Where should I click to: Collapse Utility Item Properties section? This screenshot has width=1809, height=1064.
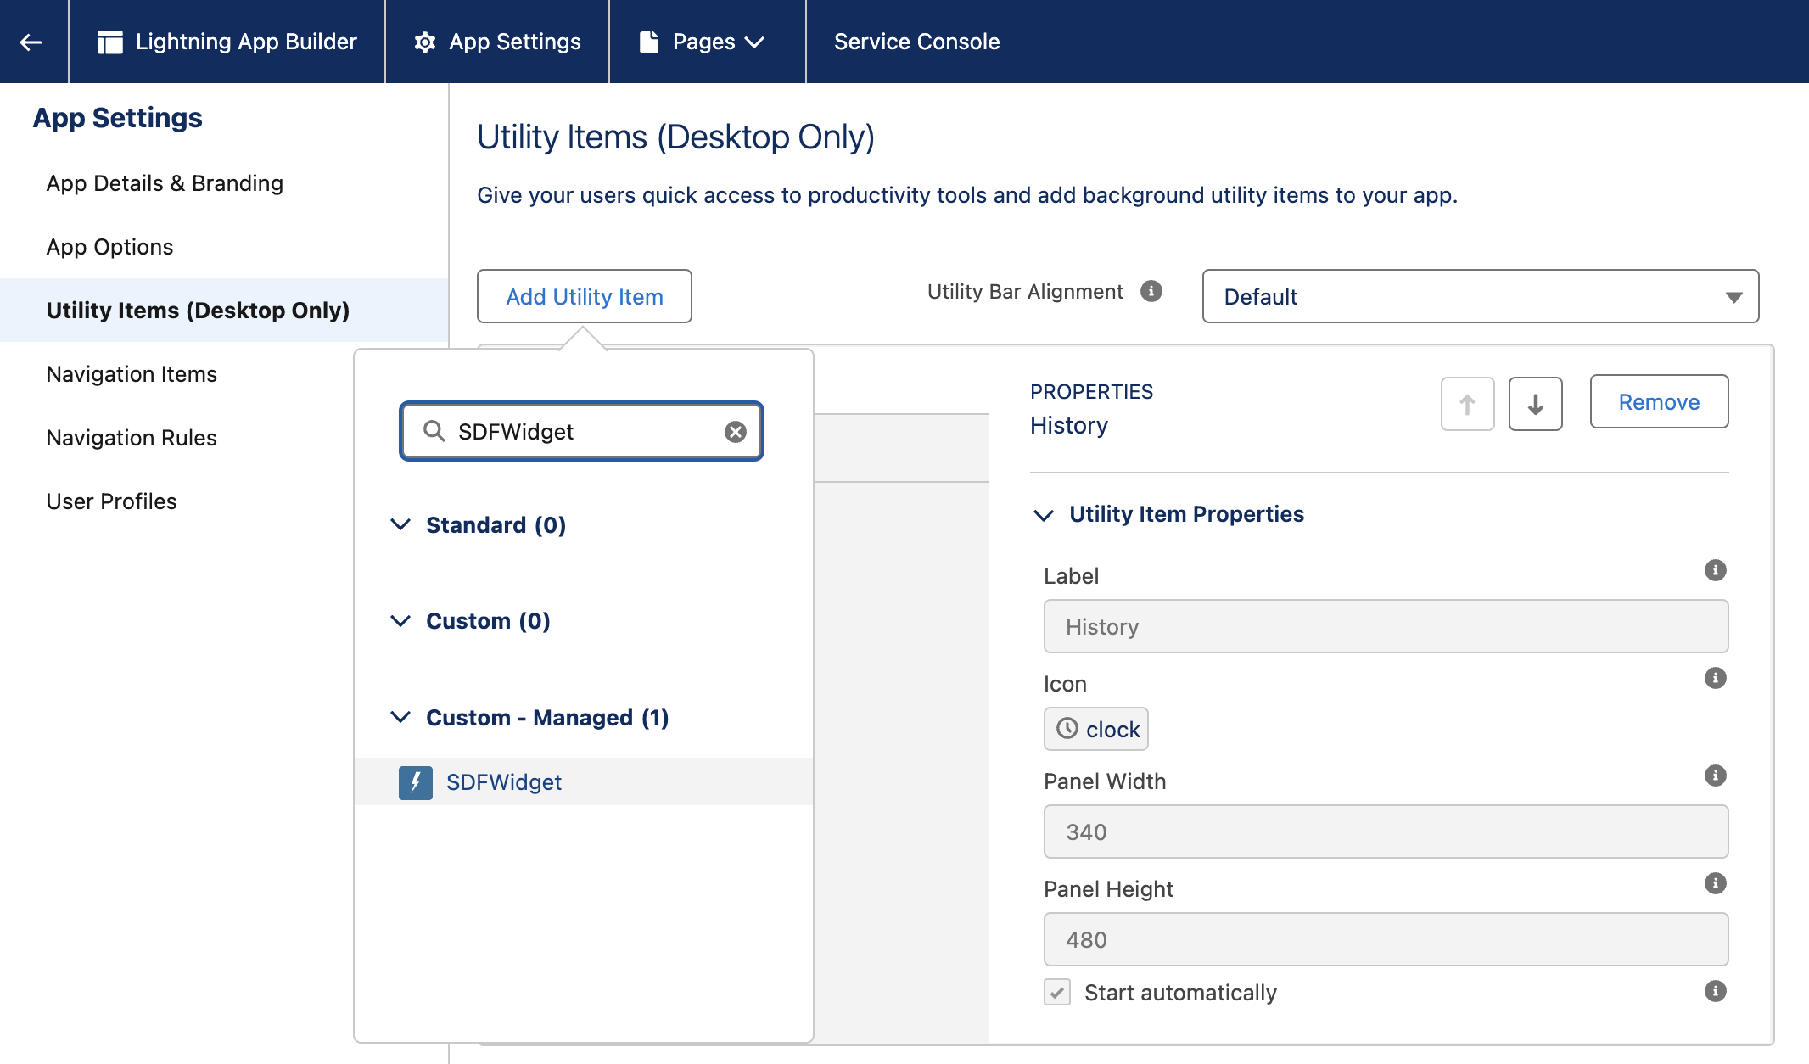click(1044, 515)
